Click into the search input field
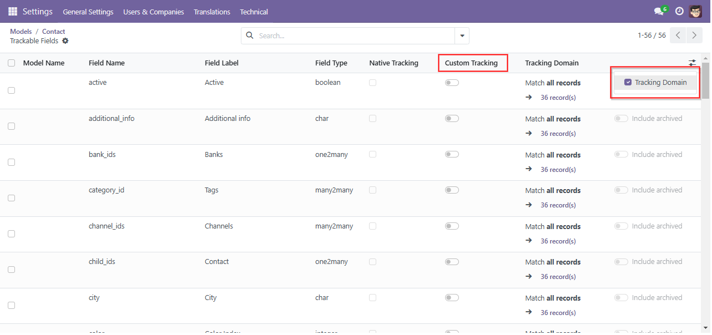 (x=355, y=36)
